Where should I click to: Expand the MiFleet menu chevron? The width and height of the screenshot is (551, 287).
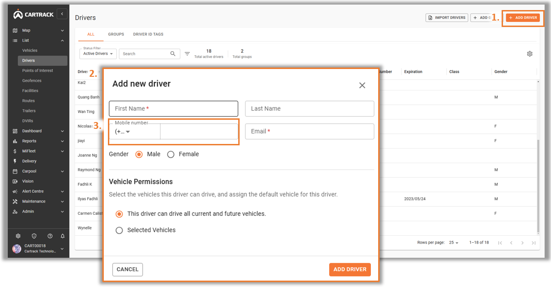coord(62,151)
